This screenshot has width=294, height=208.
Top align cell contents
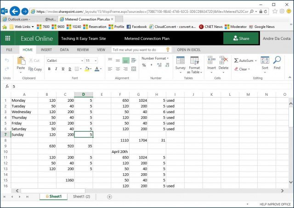pyautogui.click(x=110, y=60)
